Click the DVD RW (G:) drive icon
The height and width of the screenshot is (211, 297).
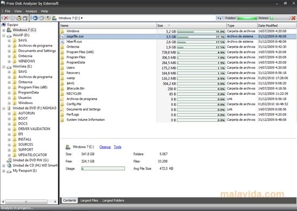click(9, 160)
